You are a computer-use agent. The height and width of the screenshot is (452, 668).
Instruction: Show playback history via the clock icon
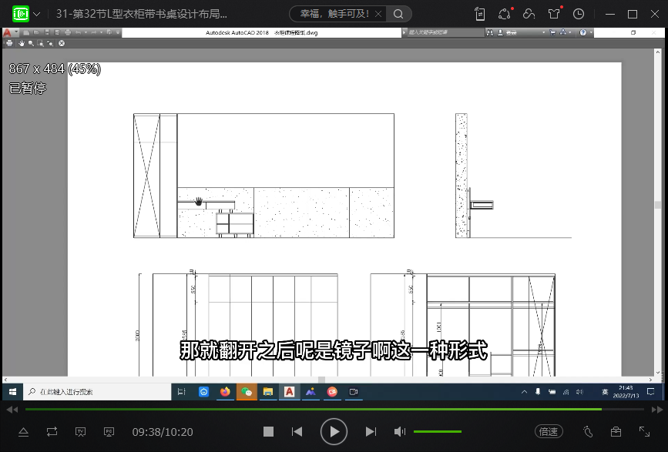tap(579, 14)
